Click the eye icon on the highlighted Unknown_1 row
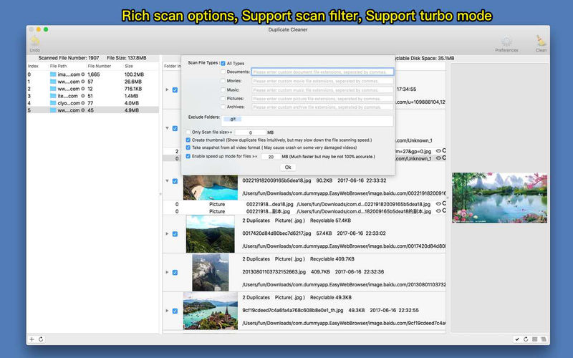 (x=438, y=158)
